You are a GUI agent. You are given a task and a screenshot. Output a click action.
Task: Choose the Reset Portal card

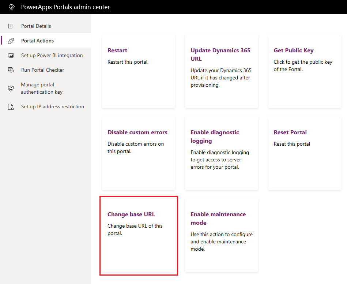coord(305,153)
